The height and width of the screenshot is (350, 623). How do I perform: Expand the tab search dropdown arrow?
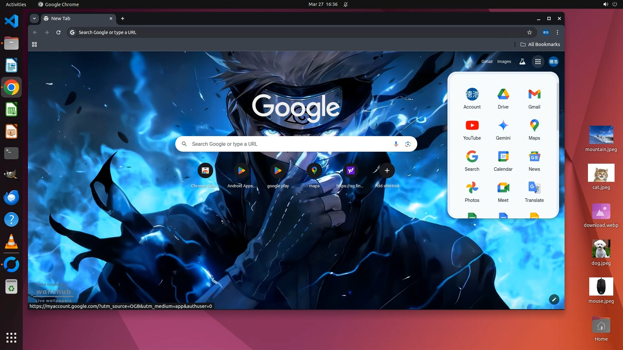pyautogui.click(x=34, y=18)
